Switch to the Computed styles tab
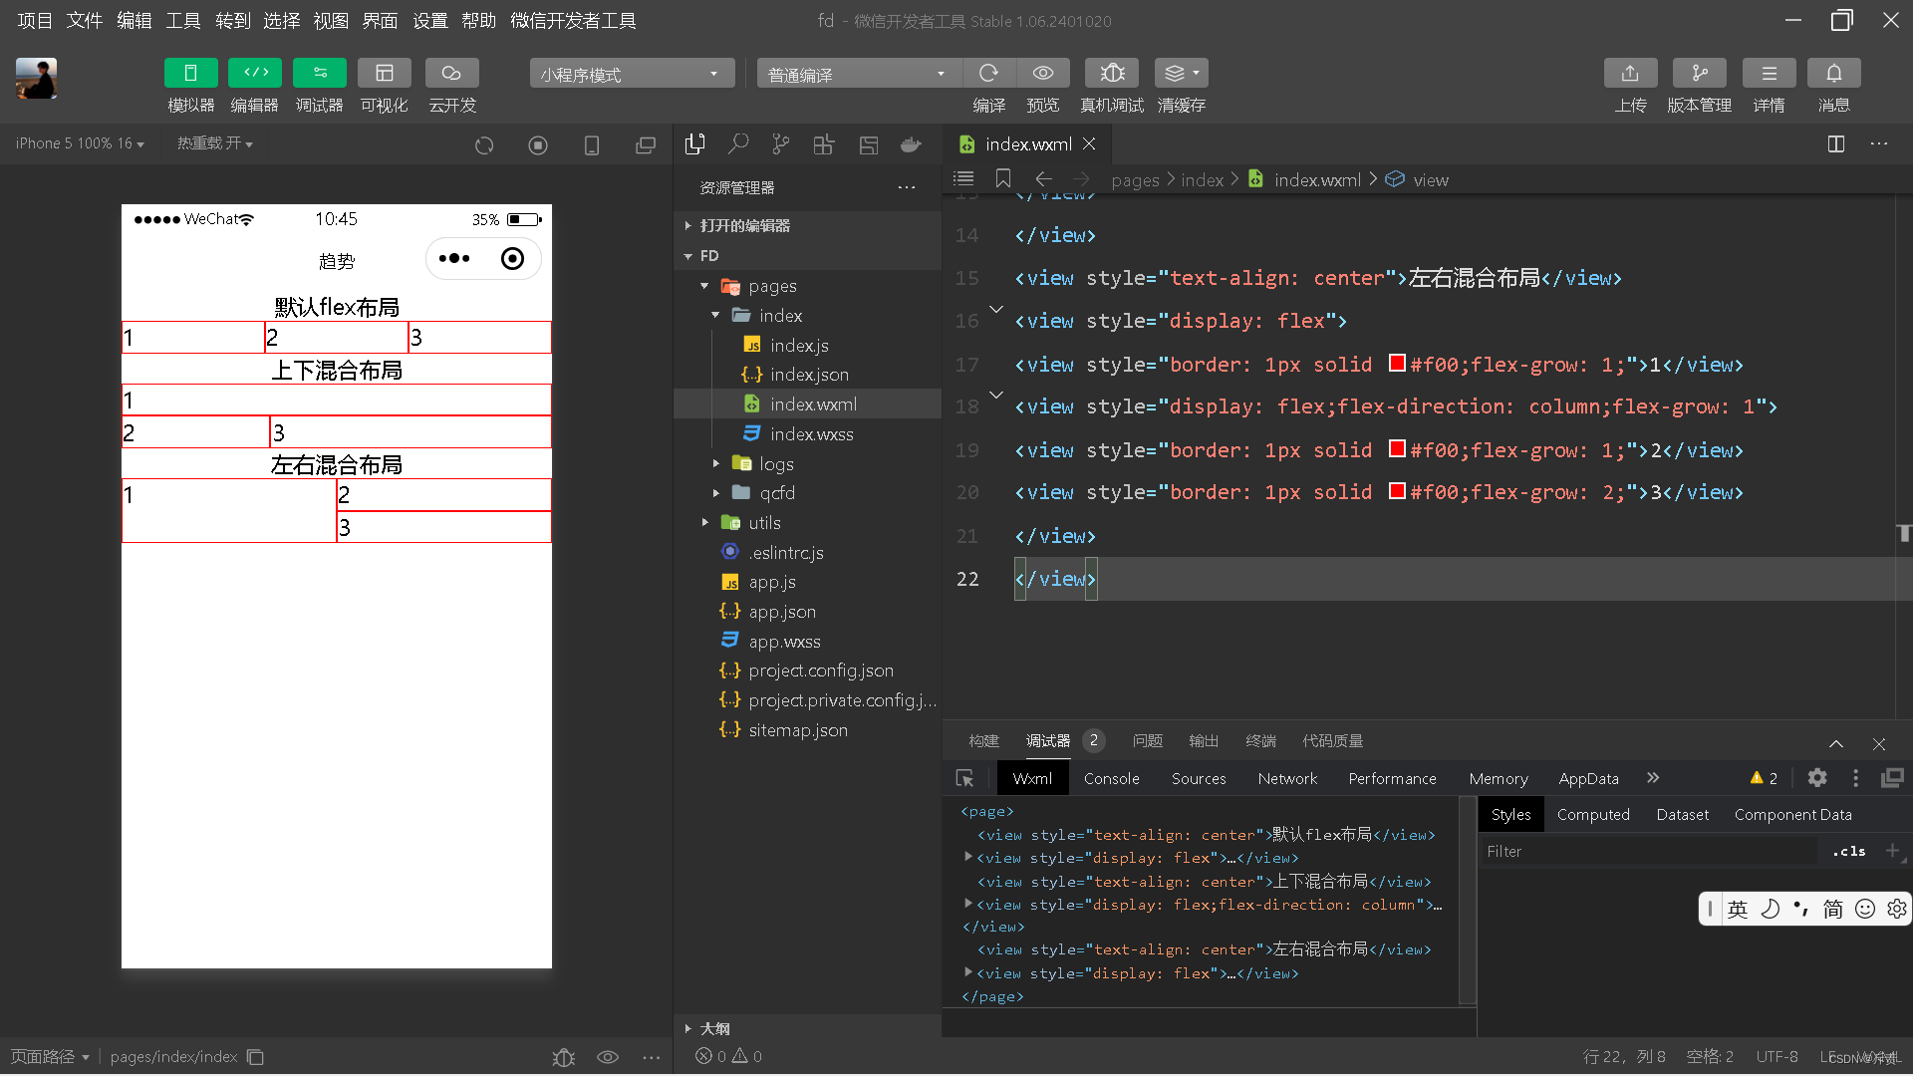1913x1076 pixels. click(1593, 815)
